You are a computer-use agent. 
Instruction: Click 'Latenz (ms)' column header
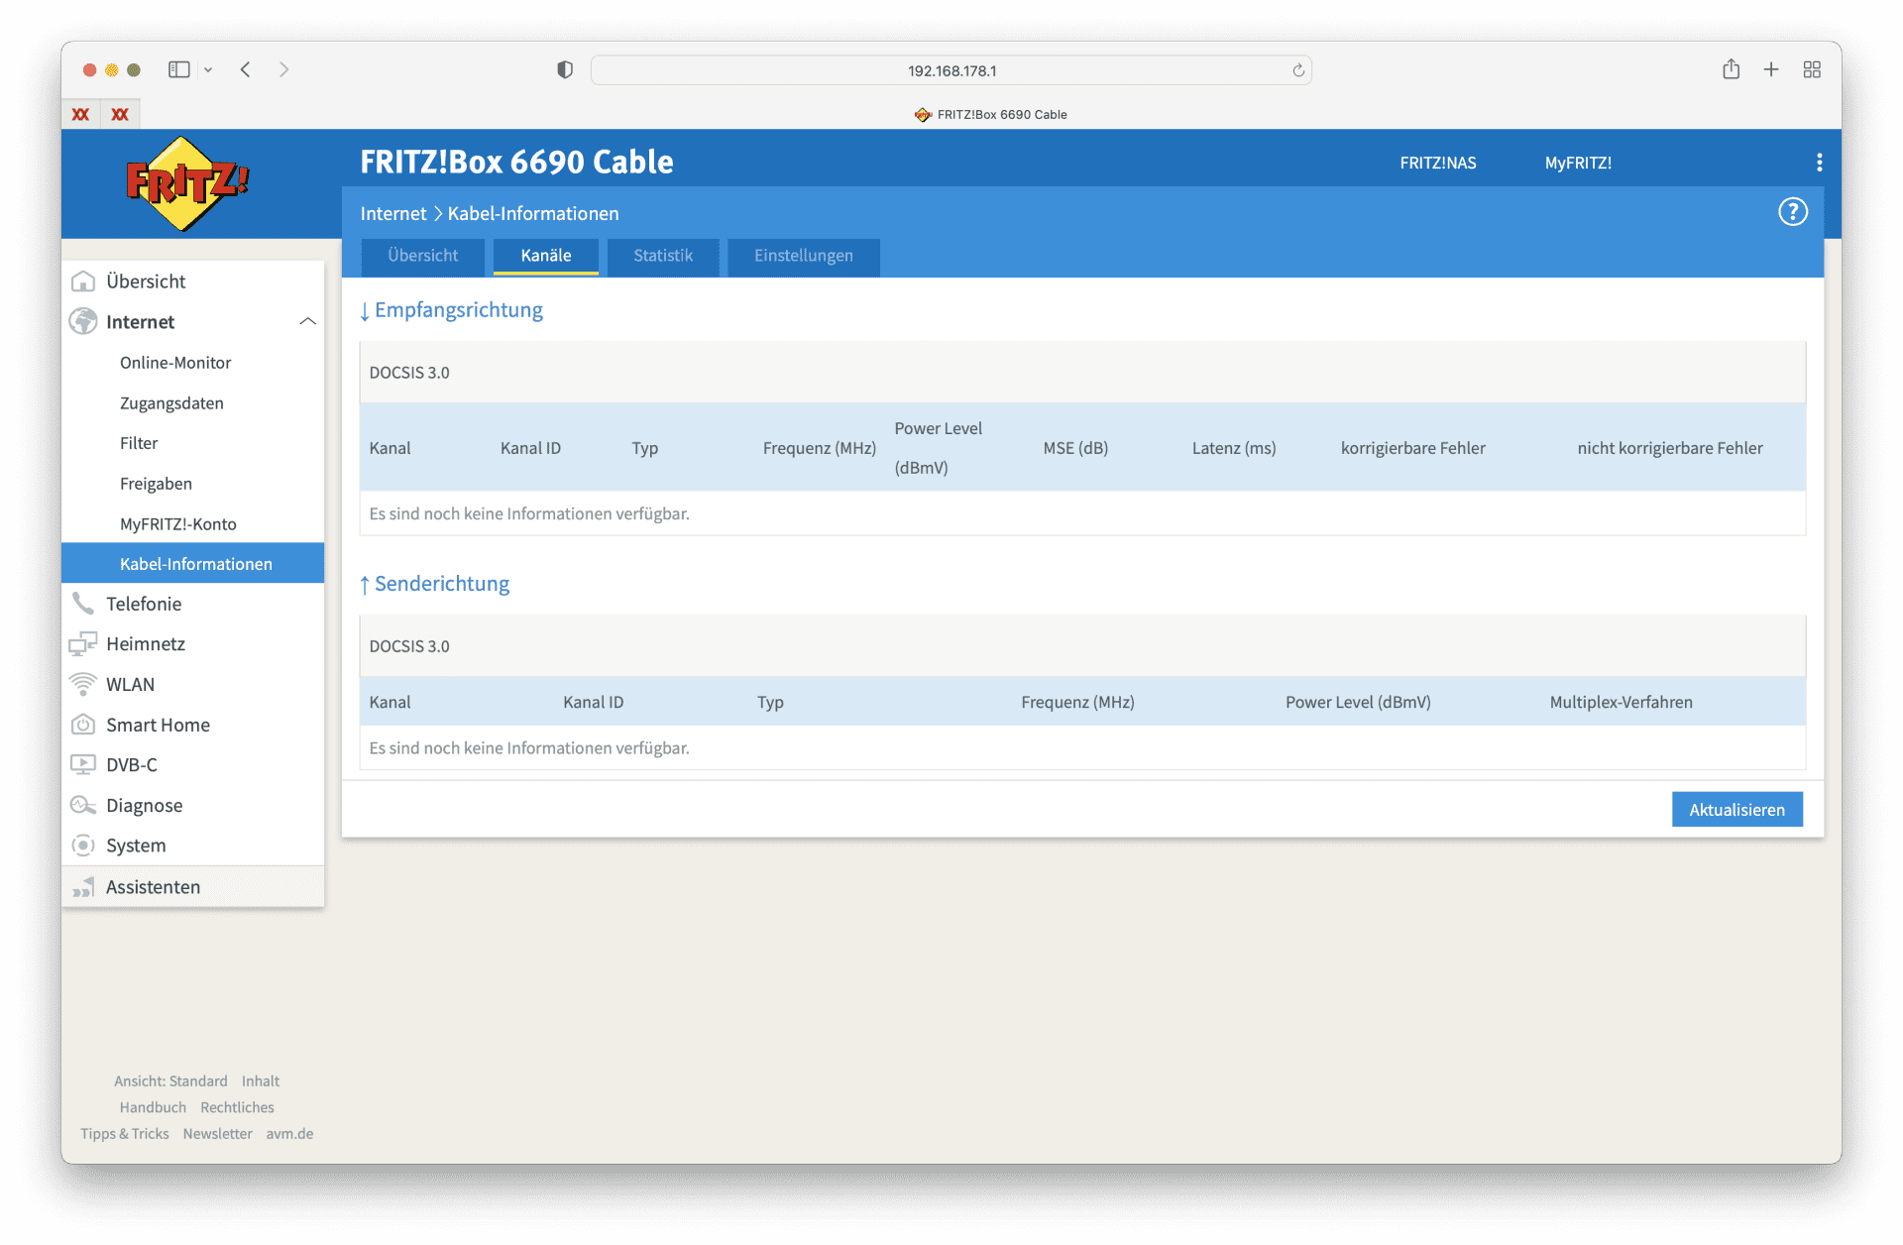(x=1234, y=448)
